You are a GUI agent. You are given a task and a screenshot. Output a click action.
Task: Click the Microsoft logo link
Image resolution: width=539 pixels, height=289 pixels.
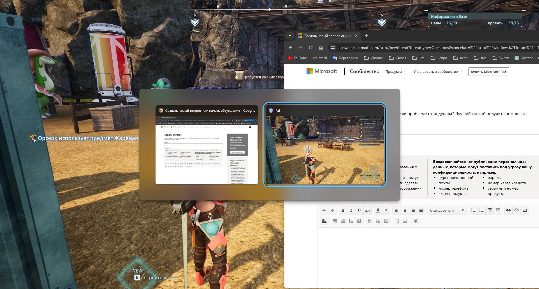coord(322,71)
